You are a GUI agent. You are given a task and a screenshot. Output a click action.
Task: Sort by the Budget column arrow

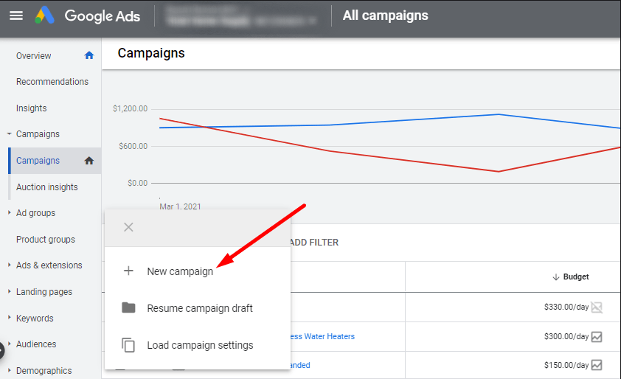pos(555,277)
